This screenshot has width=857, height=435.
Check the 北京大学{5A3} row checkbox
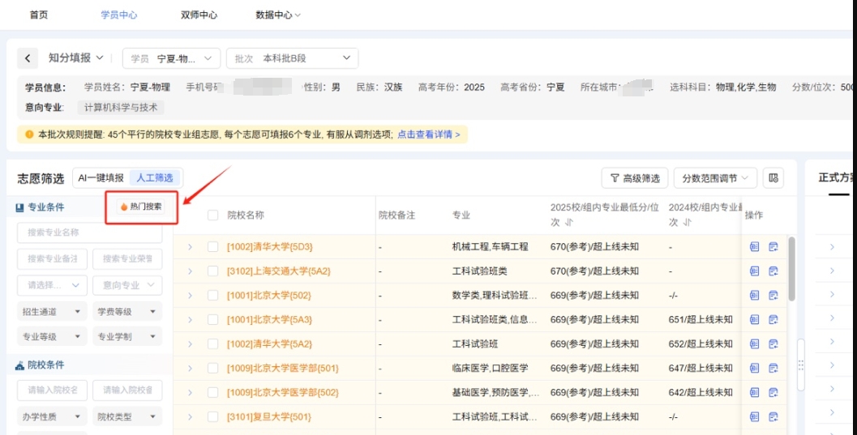[x=212, y=320]
